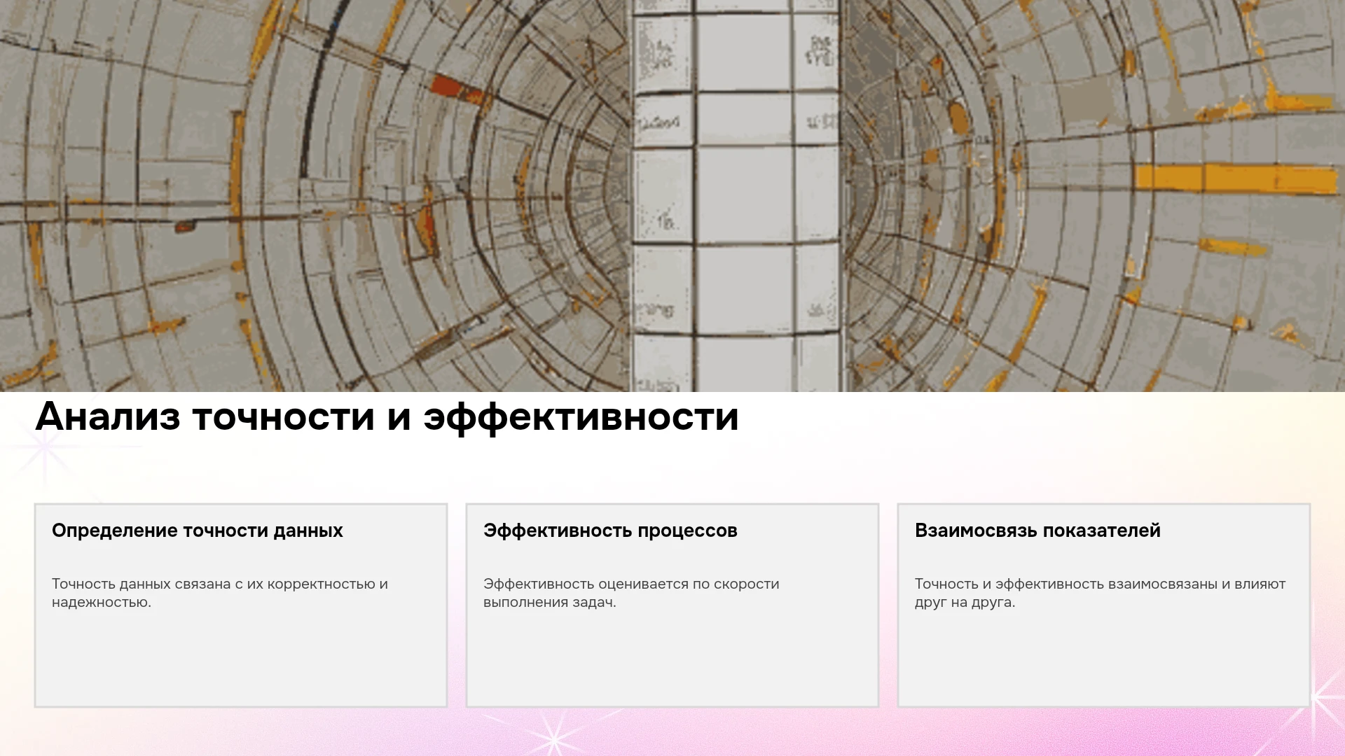1345x756 pixels.
Task: Select the "Взаимосвязь показателей" card heading
Action: (x=1037, y=531)
